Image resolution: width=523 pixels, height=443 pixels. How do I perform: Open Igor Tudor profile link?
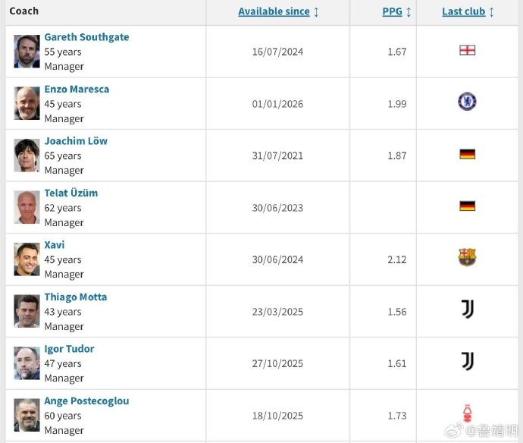69,349
